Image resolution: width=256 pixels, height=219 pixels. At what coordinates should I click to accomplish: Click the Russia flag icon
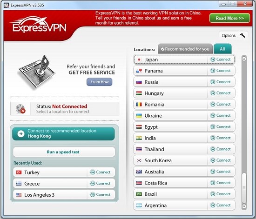click(x=139, y=82)
